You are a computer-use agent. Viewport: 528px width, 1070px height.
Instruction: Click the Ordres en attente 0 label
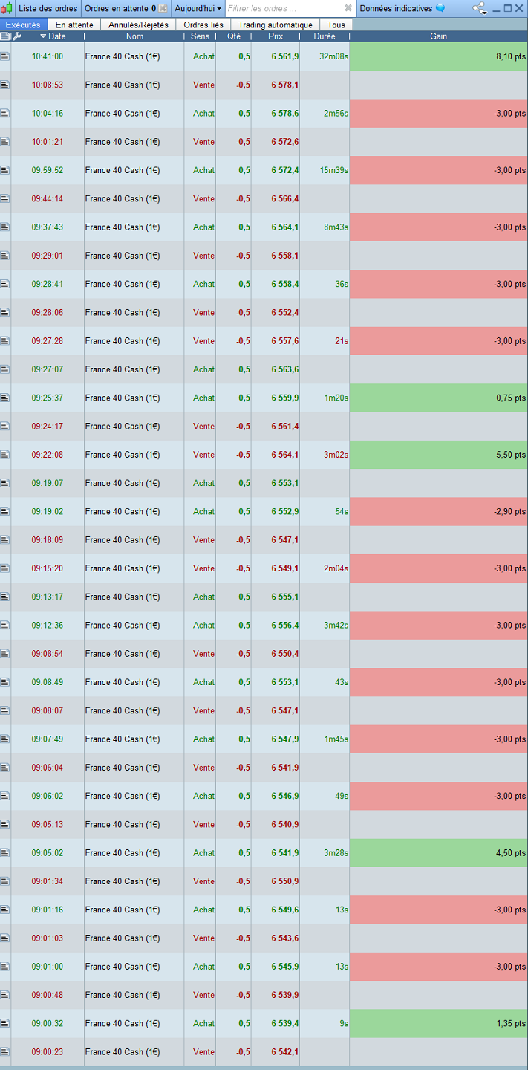coord(120,8)
